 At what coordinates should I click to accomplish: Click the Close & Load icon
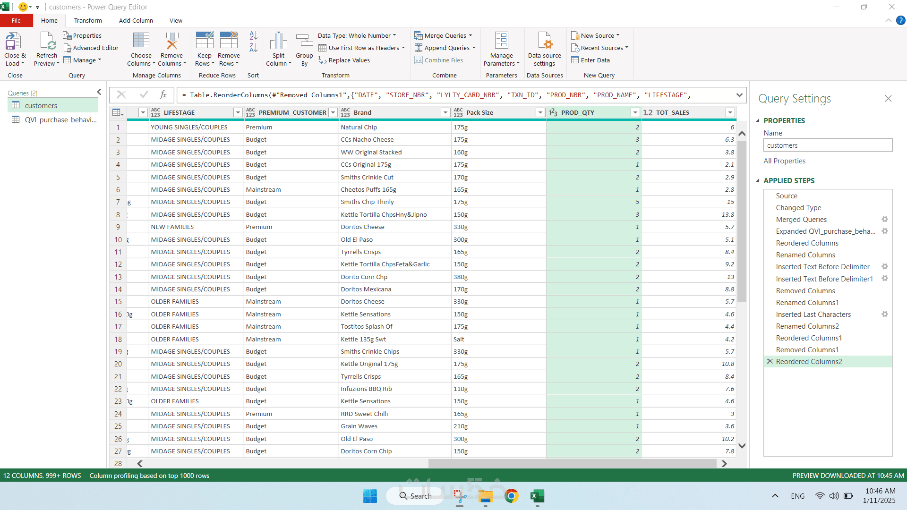[13, 42]
